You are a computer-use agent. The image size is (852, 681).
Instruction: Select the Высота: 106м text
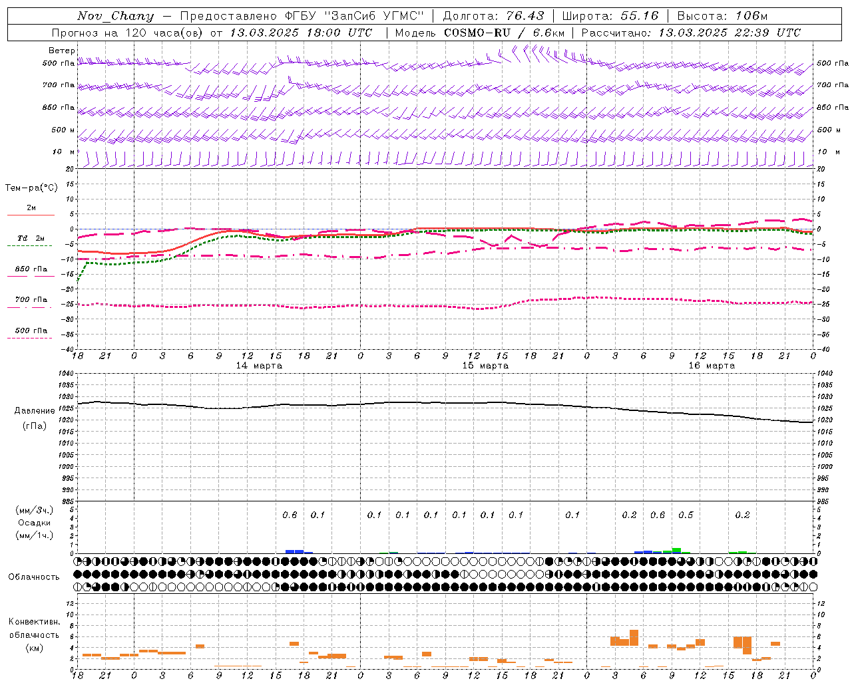point(723,16)
